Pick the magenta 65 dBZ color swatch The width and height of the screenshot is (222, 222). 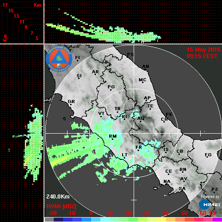coord(217,219)
